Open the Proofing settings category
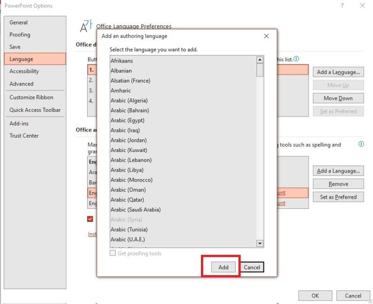Screen dimensions: 373x304 (19, 35)
